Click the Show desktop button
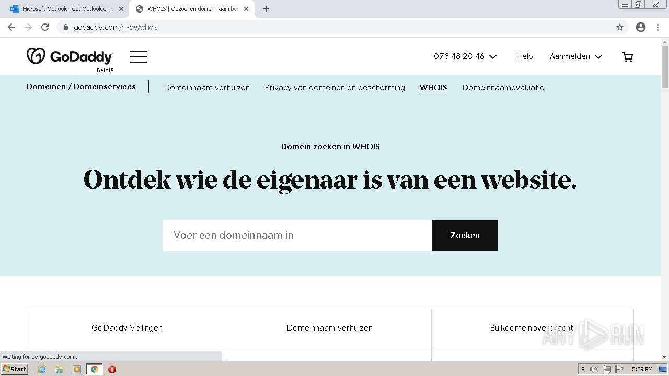The image size is (669, 376). click(663, 369)
